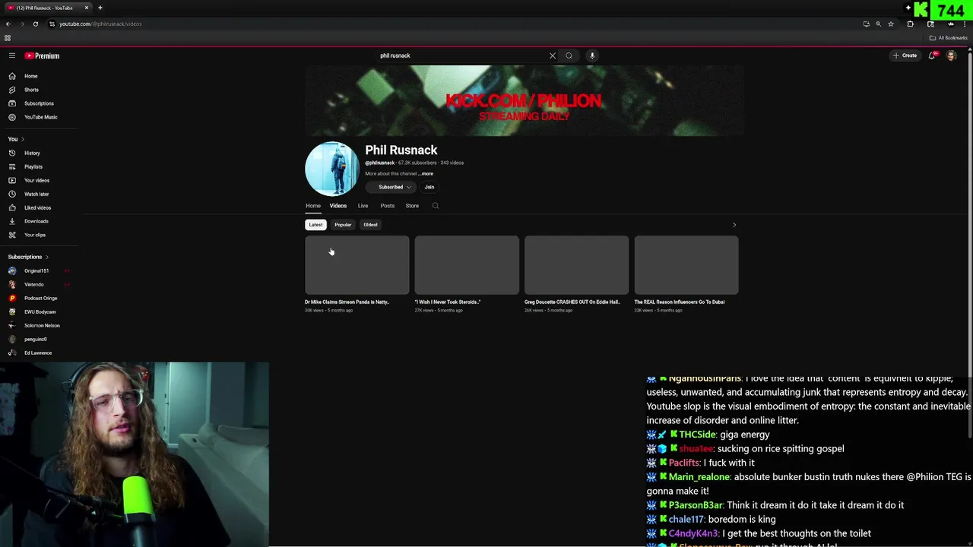973x547 pixels.
Task: Switch to the channel Home tab
Action: pyautogui.click(x=313, y=206)
